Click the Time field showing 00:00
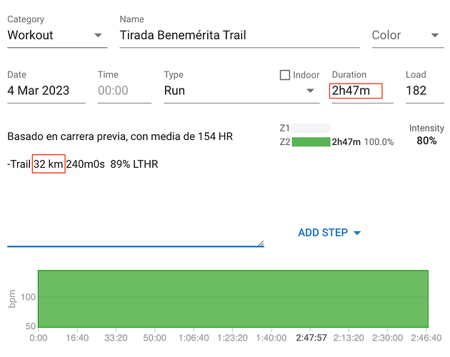 (x=124, y=91)
